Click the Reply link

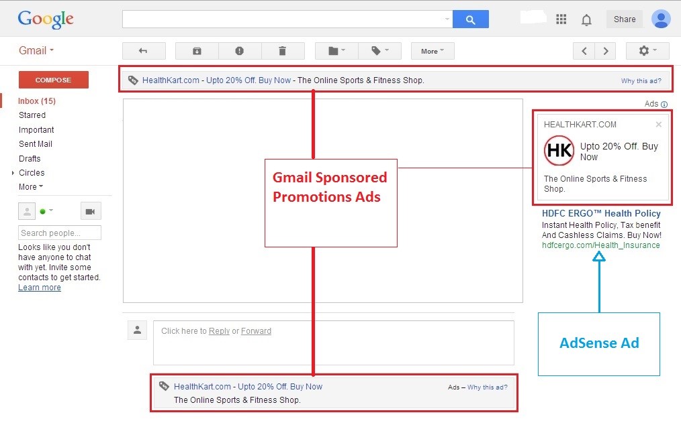220,331
